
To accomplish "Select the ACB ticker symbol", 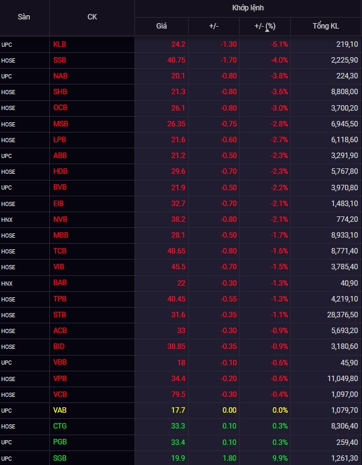I will pos(60,331).
